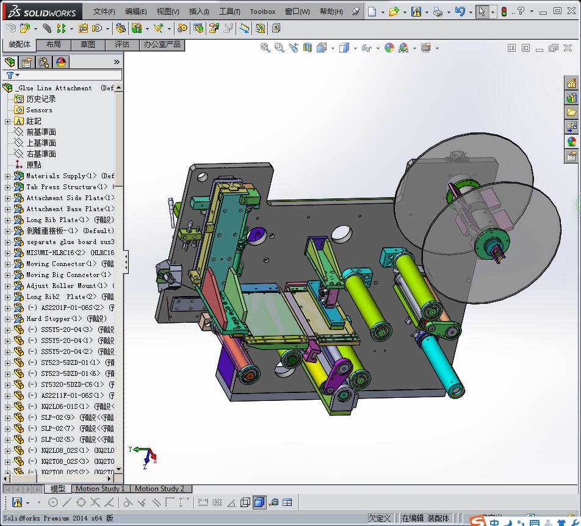Click the Exploded View icon
581x526 pixels.
click(x=214, y=28)
